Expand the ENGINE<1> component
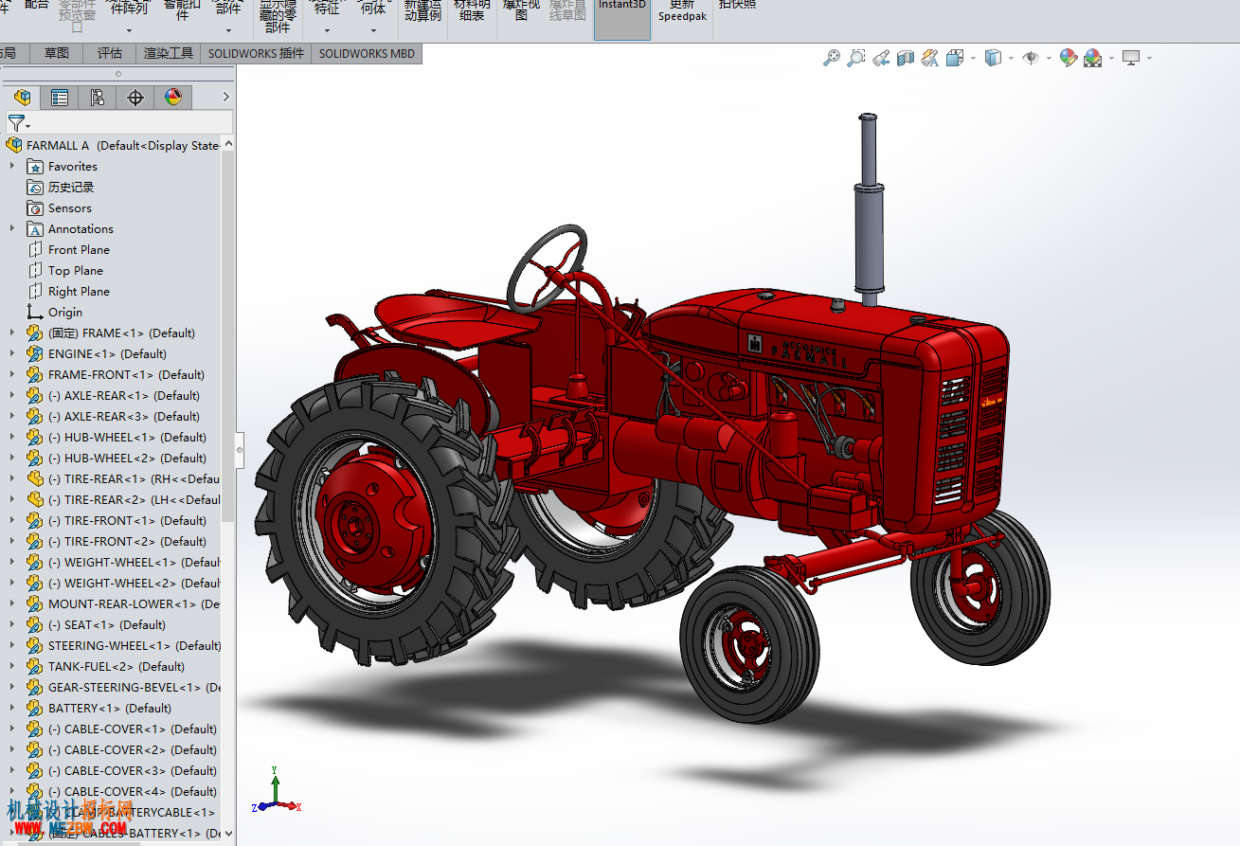Viewport: 1240px width, 846px height. pyautogui.click(x=12, y=353)
